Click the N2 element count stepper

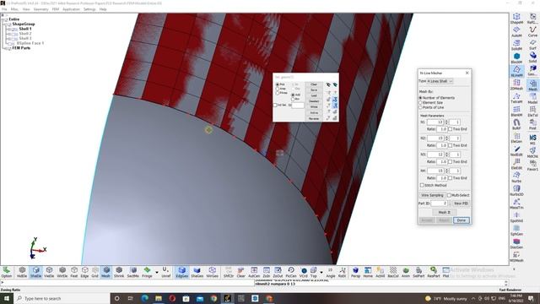pos(446,138)
